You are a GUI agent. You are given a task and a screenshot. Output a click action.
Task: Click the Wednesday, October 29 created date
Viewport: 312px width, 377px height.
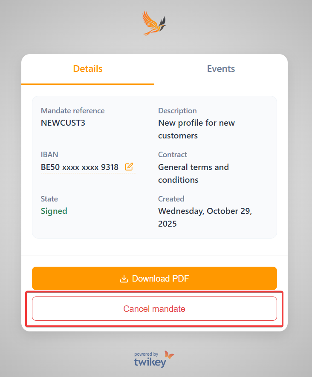pyautogui.click(x=205, y=217)
